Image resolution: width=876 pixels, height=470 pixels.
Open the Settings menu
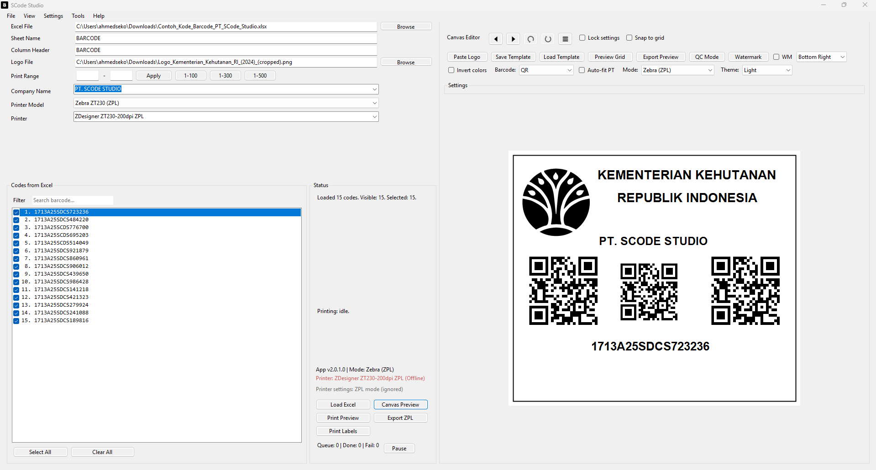(53, 16)
